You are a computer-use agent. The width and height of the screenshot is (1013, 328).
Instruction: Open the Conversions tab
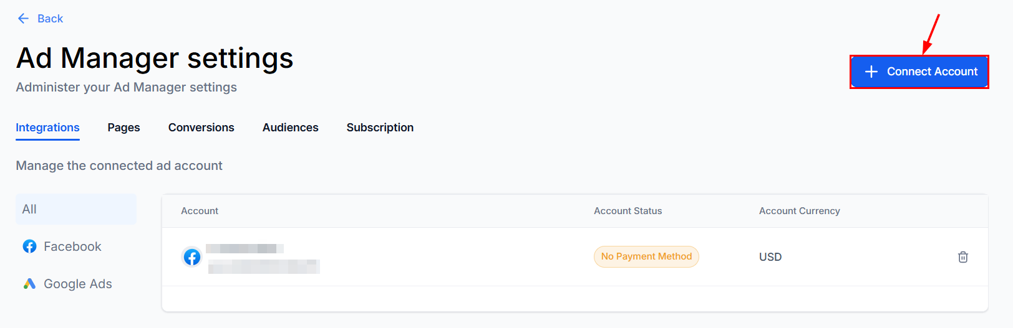[x=201, y=128]
